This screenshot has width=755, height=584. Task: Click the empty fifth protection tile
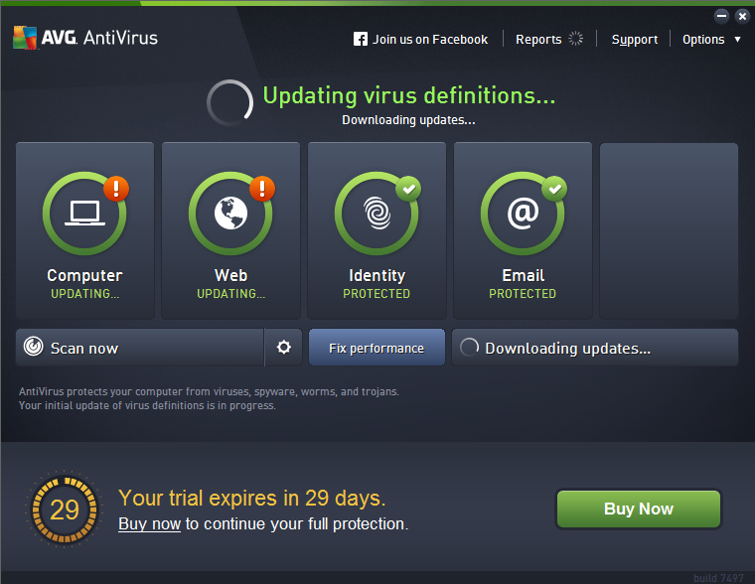(669, 230)
